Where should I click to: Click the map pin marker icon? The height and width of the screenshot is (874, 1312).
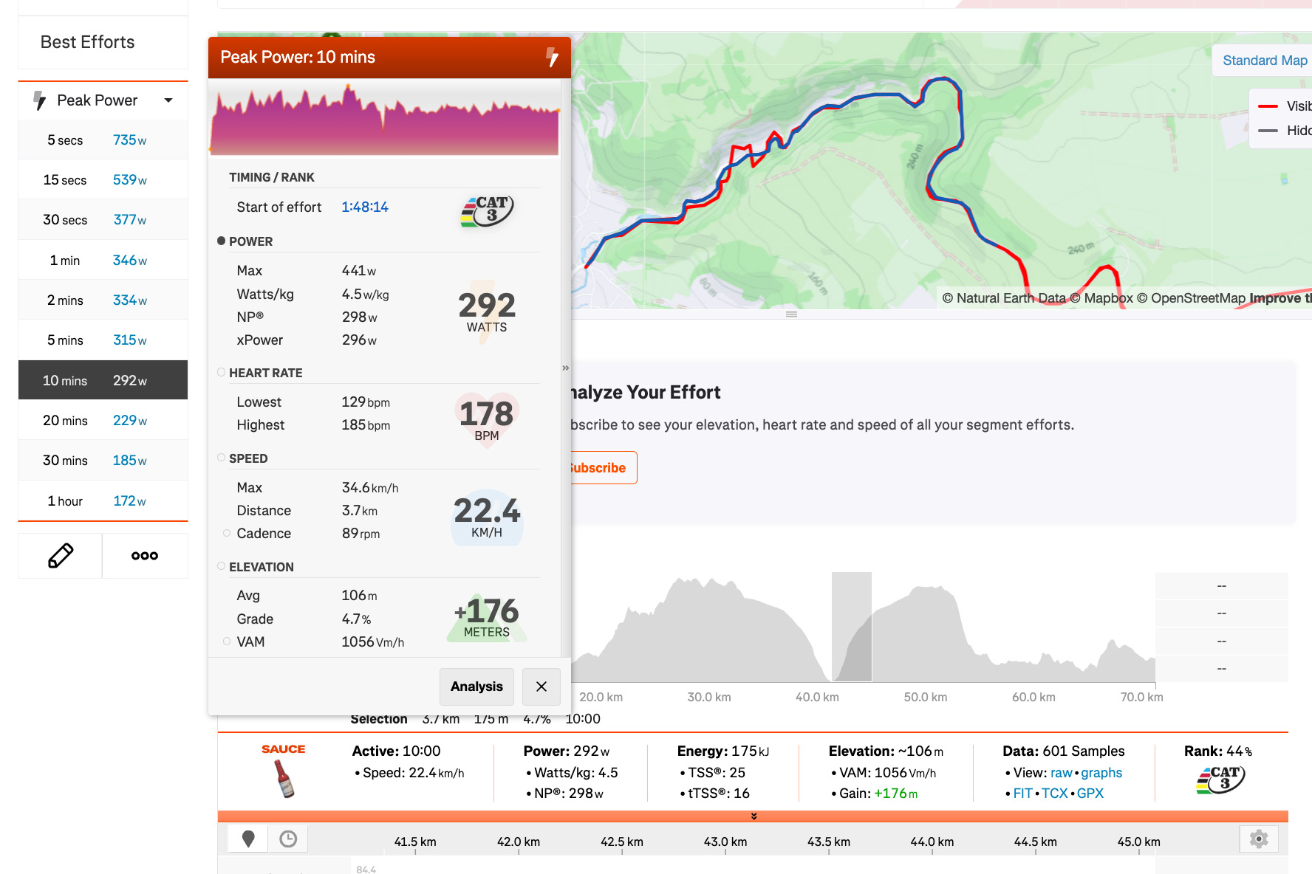click(x=248, y=839)
